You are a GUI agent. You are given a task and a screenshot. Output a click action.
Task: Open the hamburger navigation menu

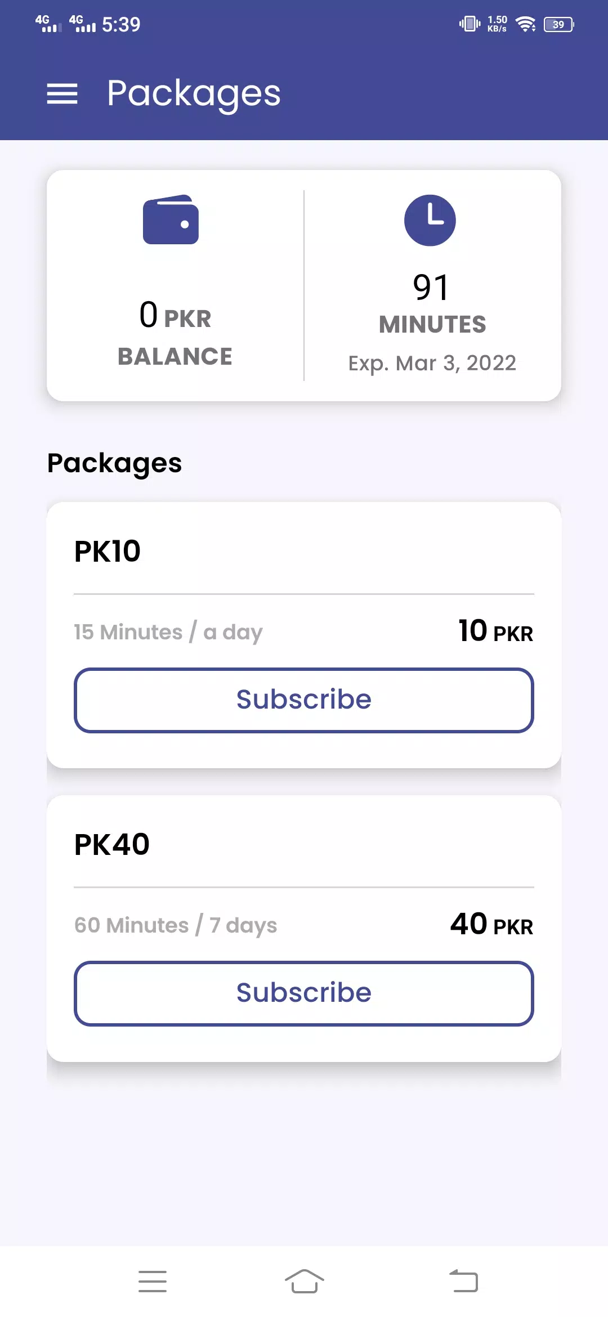[x=62, y=93]
